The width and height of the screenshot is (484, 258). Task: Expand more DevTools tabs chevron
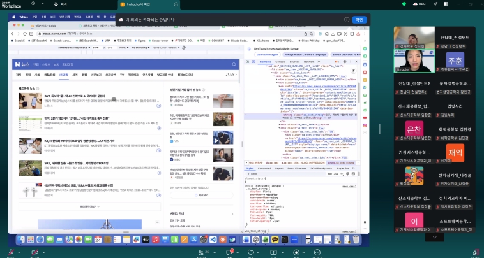(x=319, y=62)
